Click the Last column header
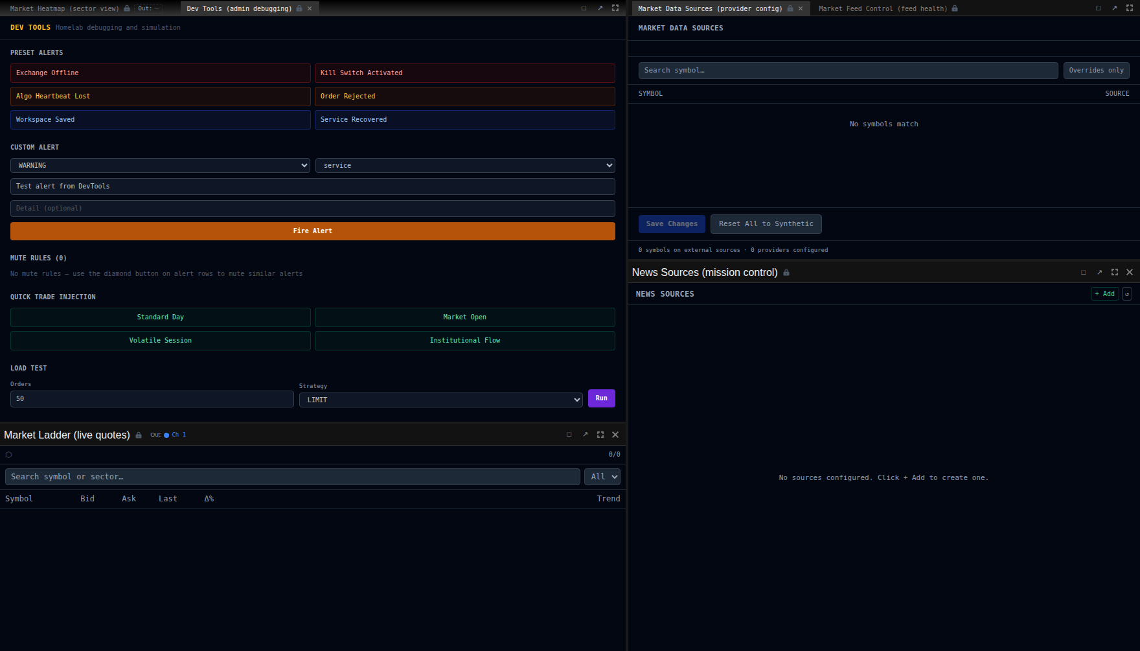 168,499
